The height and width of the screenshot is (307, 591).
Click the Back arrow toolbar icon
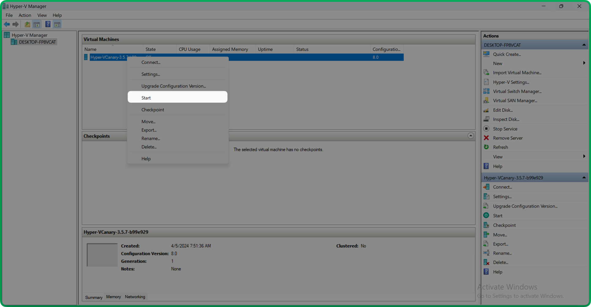7,24
